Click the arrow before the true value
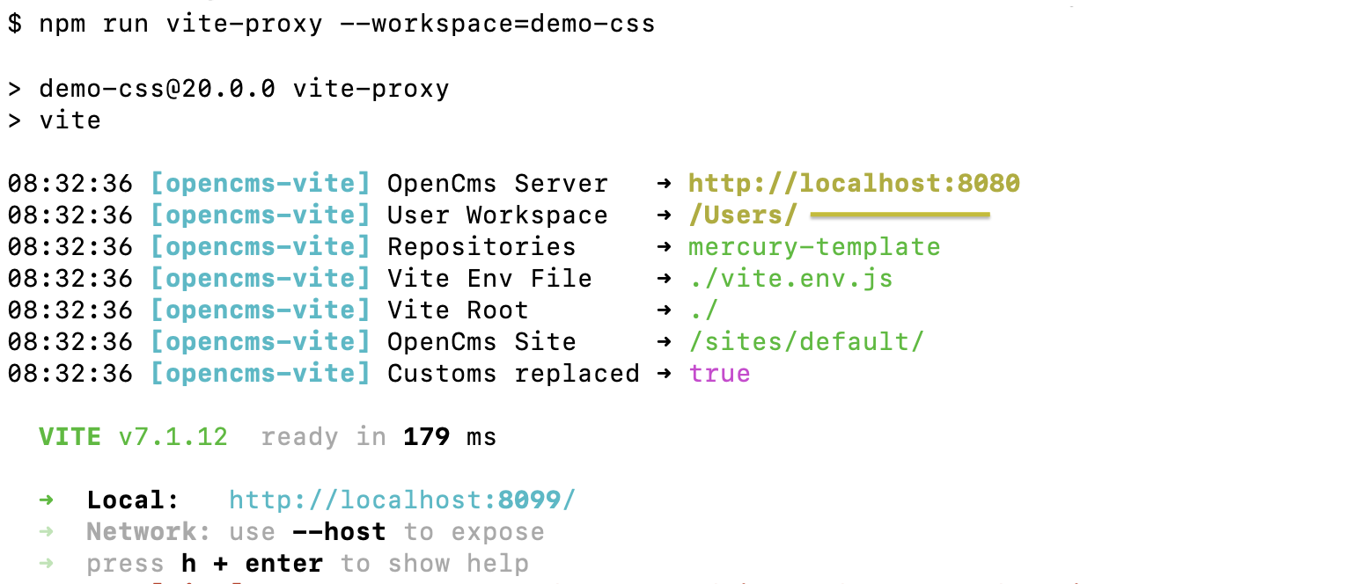The height and width of the screenshot is (584, 1352). click(665, 373)
